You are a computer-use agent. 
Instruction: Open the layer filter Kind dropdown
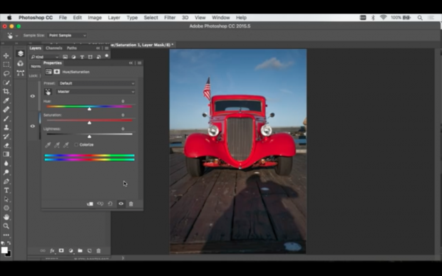pyautogui.click(x=44, y=57)
